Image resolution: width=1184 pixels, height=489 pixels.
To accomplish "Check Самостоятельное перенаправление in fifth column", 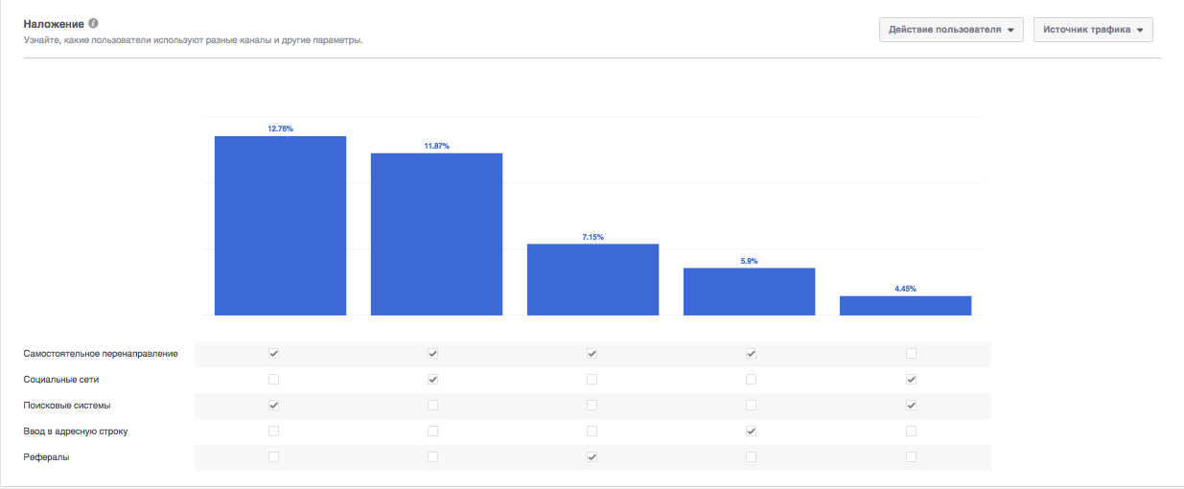I will (x=911, y=354).
